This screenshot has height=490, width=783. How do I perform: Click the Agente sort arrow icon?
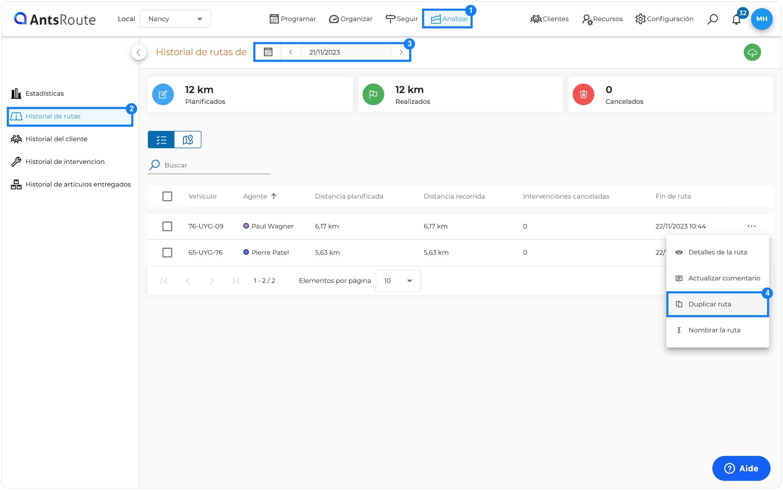tap(274, 196)
